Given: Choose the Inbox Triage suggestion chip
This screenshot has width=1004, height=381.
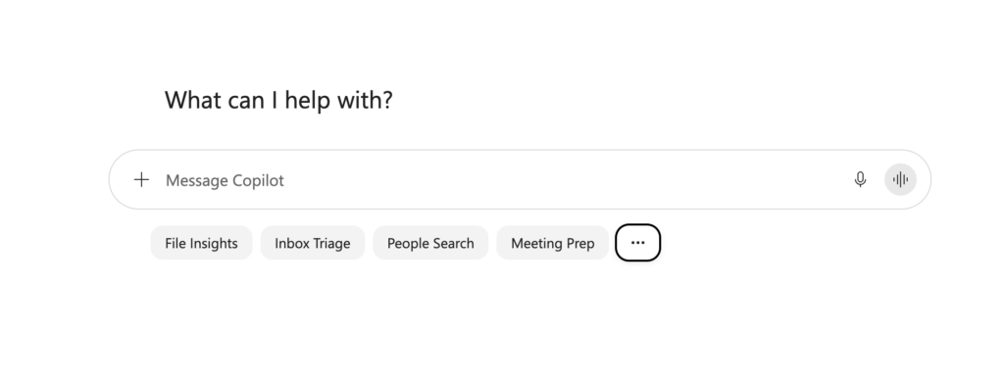Looking at the screenshot, I should point(313,243).
